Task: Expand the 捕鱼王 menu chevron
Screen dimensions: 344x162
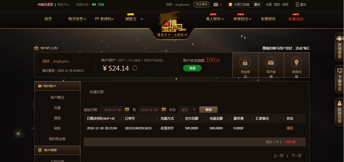Action: click(142, 19)
